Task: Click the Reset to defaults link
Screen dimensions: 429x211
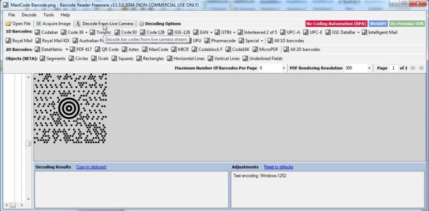Action: (x=278, y=167)
